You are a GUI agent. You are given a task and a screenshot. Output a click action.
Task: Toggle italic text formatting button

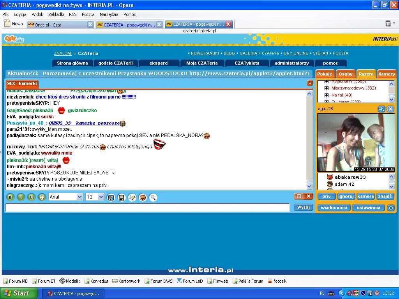tap(21, 197)
